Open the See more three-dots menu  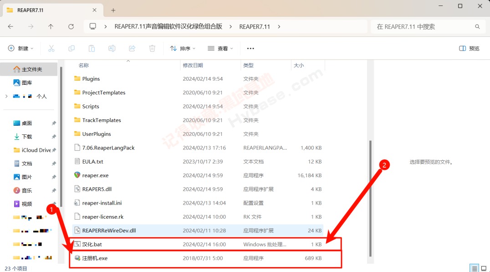pyautogui.click(x=250, y=48)
